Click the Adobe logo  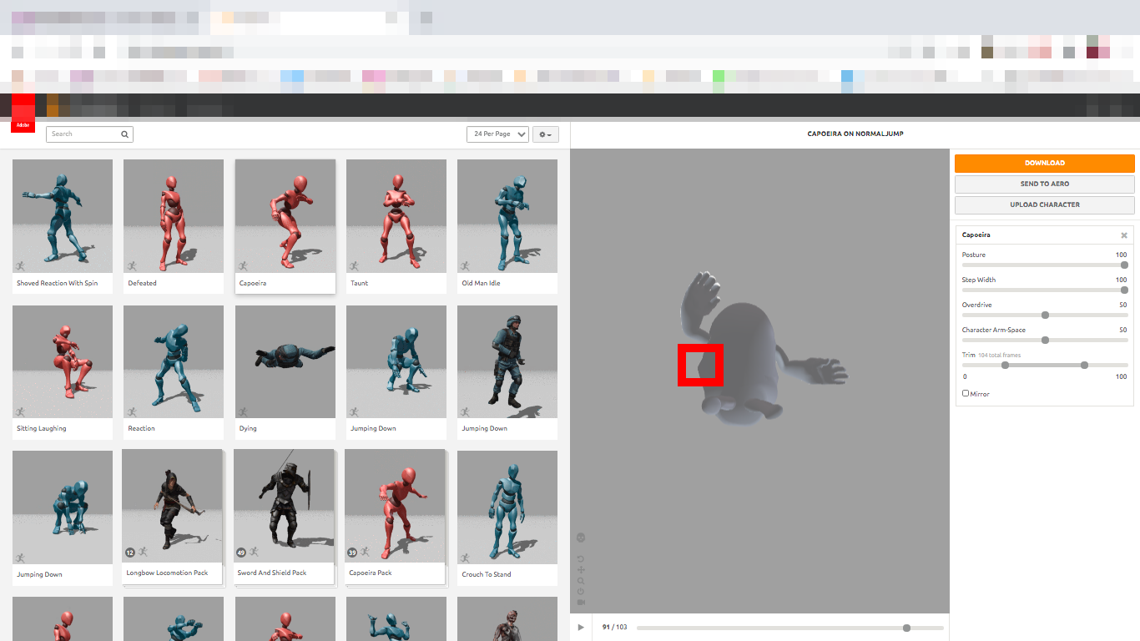click(23, 114)
